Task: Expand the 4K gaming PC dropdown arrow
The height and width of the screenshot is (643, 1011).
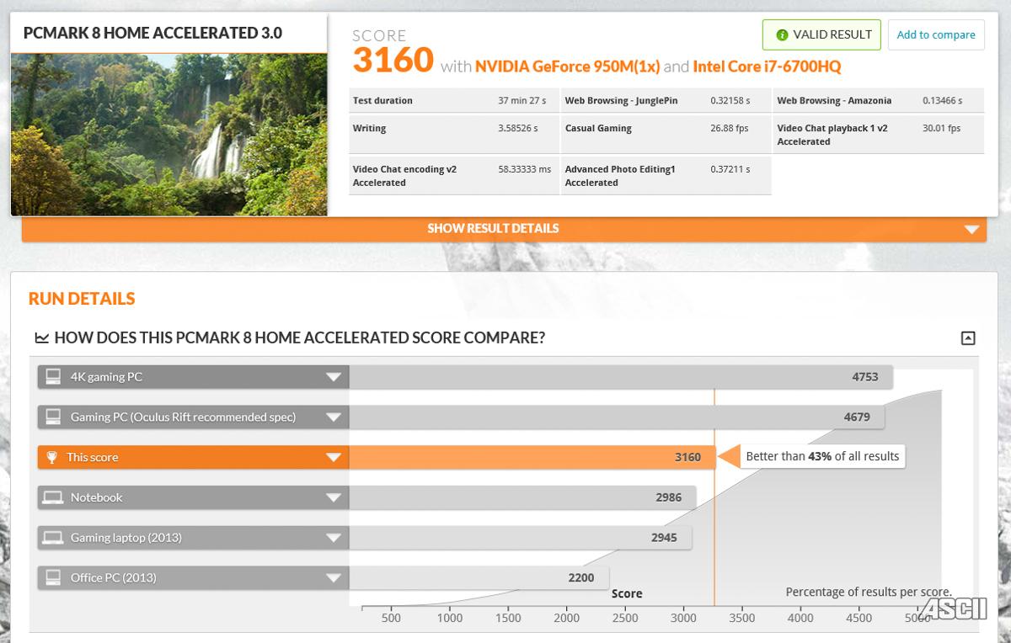Action: click(x=334, y=377)
